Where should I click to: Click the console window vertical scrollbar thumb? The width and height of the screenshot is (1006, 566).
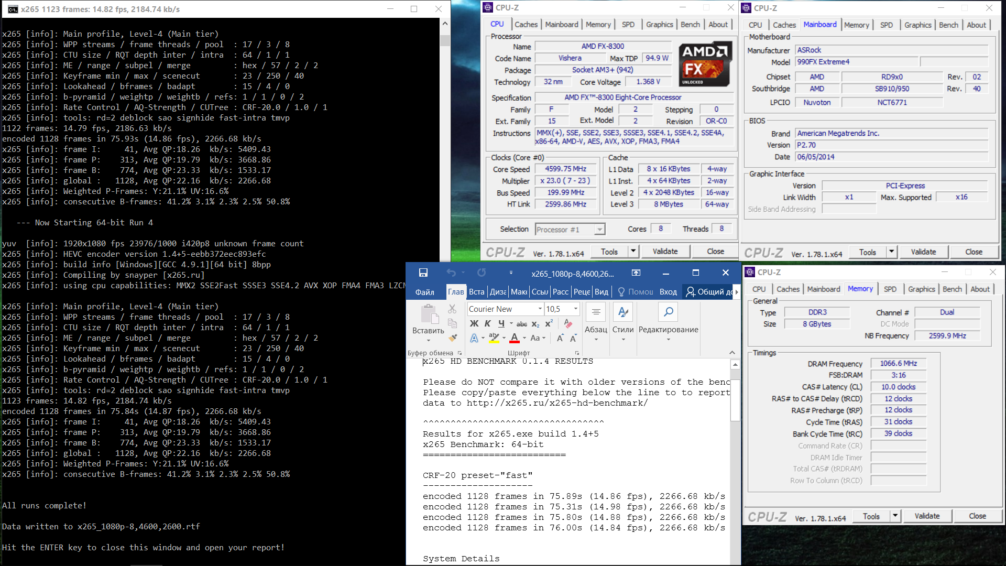pyautogui.click(x=445, y=40)
